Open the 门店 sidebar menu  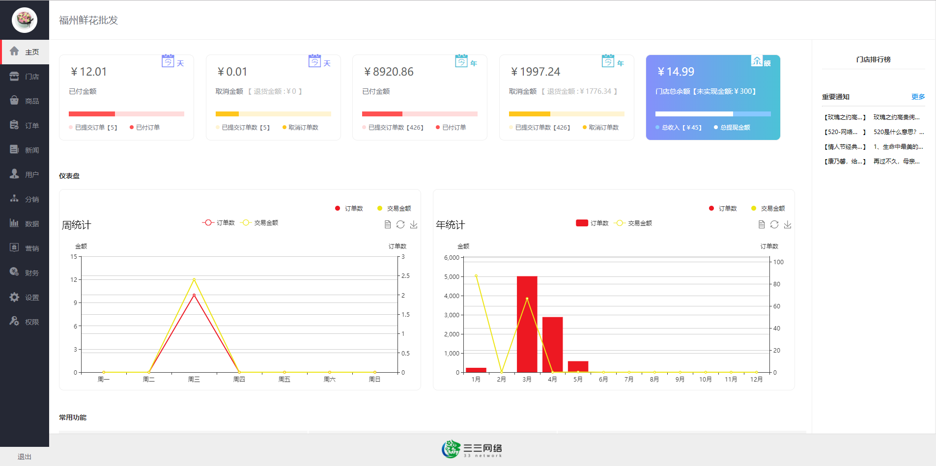[25, 77]
